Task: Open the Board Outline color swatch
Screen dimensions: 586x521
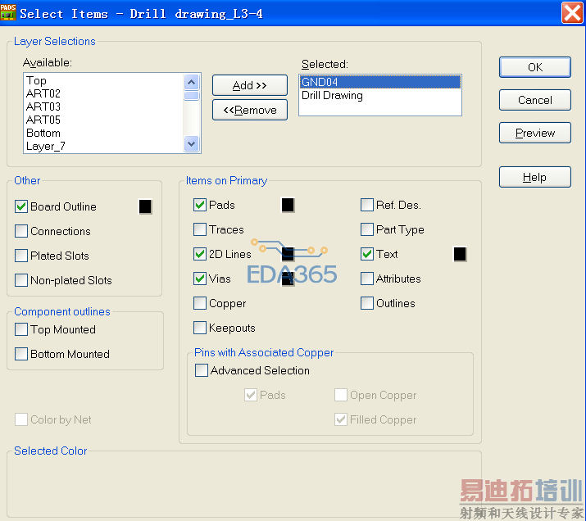Action: click(x=145, y=206)
